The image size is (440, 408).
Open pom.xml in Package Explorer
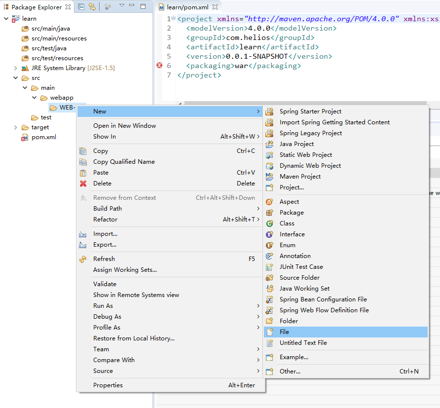tap(39, 137)
